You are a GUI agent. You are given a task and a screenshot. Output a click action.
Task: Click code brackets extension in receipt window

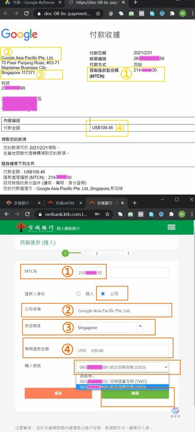point(141,13)
